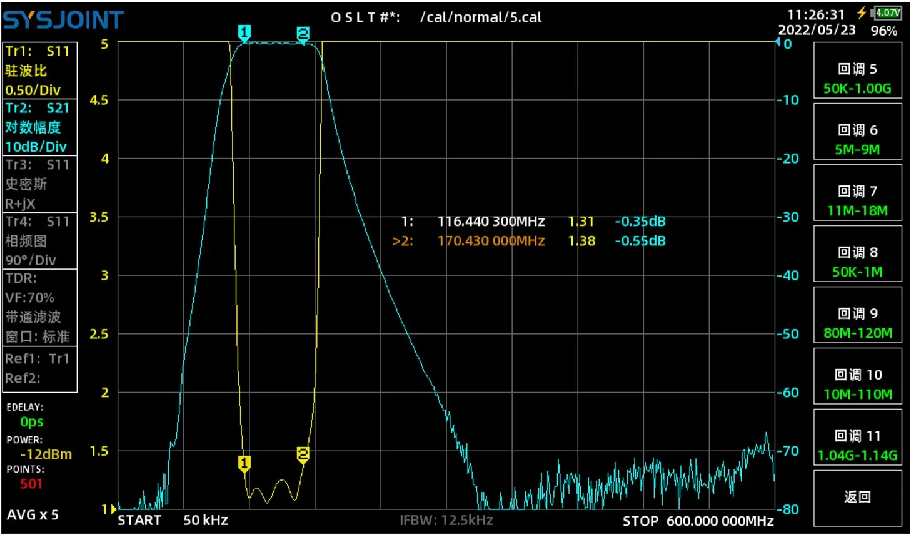Click marker 2 S21 value -0.55dB
The height and width of the screenshot is (535, 911).
coord(640,241)
